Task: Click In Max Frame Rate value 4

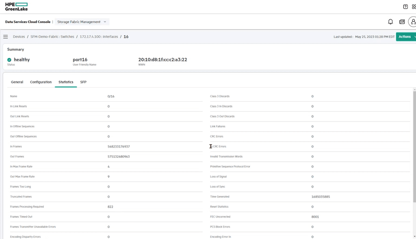Action: (x=108, y=167)
